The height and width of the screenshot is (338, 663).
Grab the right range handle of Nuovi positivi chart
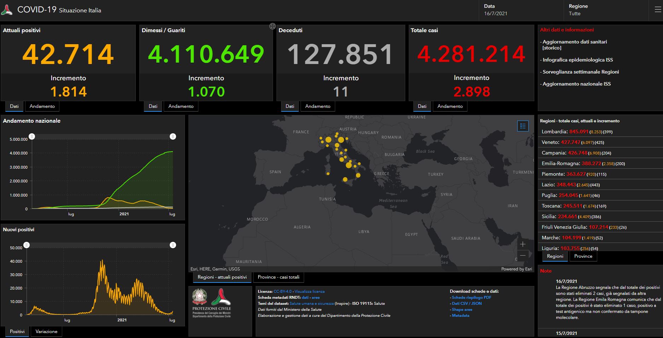[x=173, y=245]
